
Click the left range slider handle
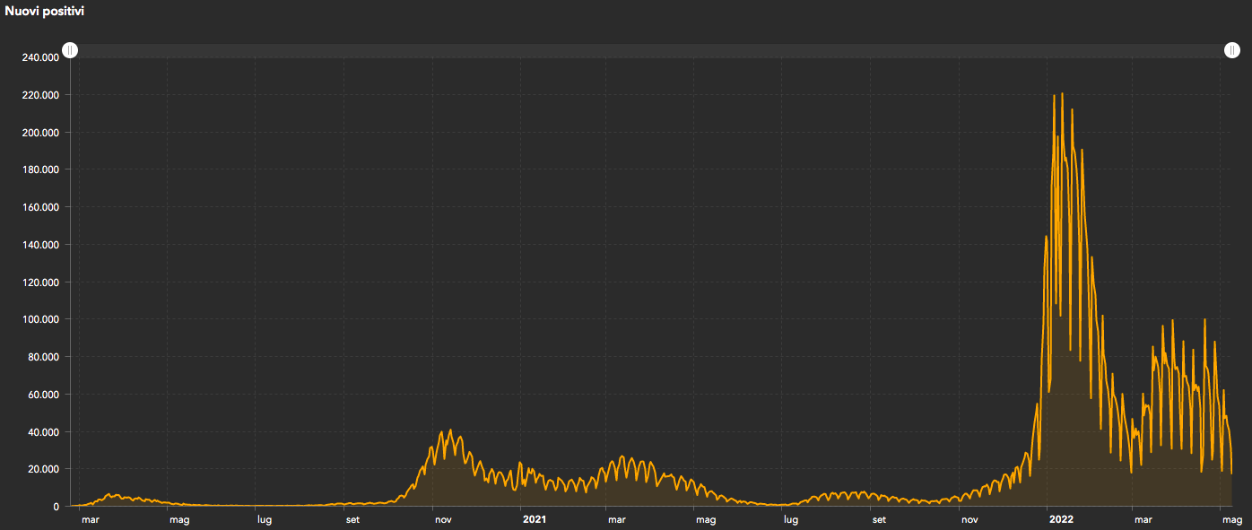point(70,50)
